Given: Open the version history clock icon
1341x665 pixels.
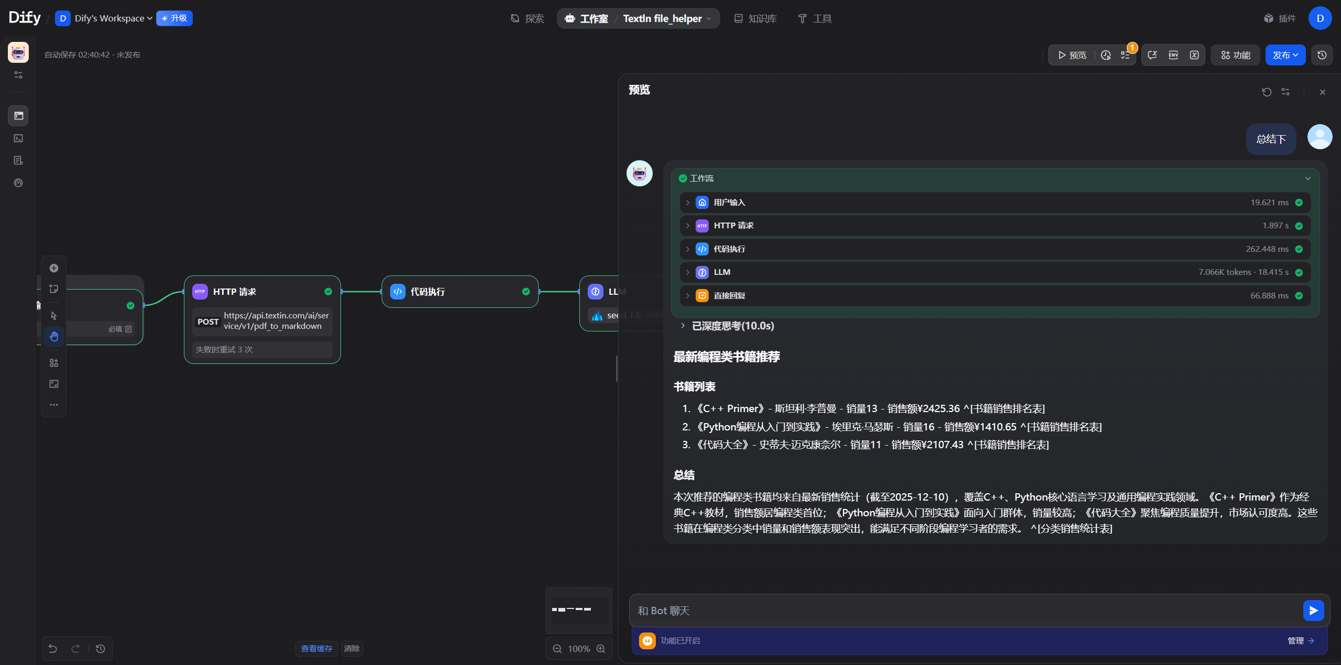Looking at the screenshot, I should coord(1322,55).
